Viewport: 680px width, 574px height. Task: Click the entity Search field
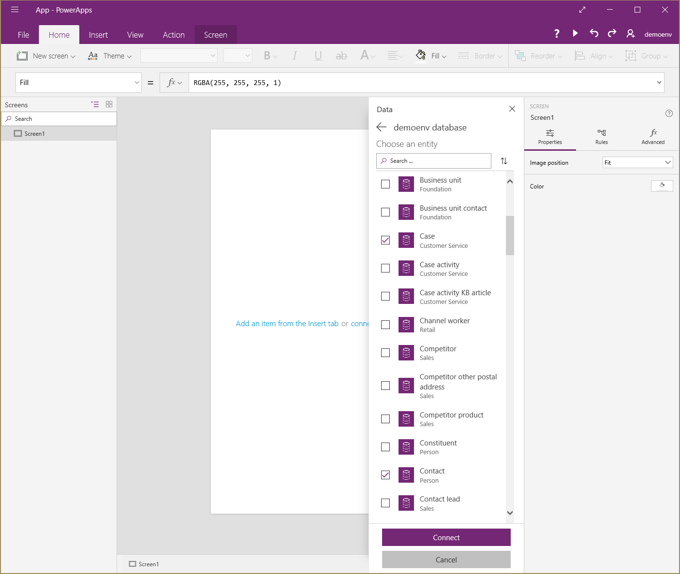pyautogui.click(x=434, y=161)
